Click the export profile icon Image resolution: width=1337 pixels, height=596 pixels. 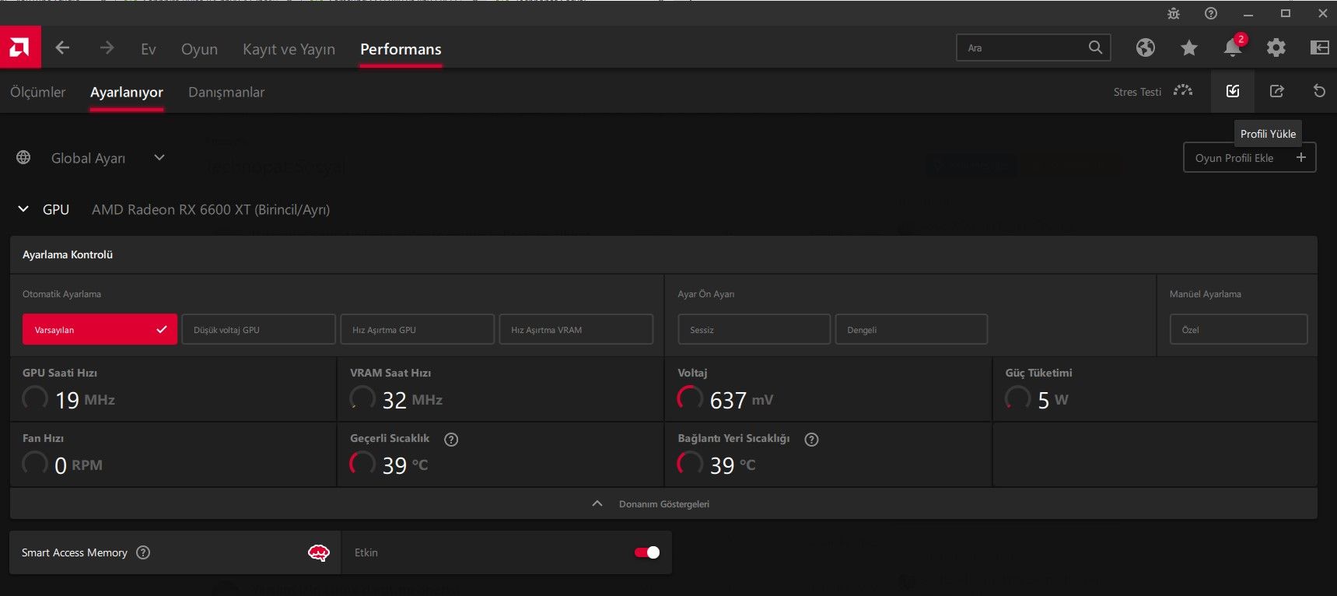click(1276, 91)
